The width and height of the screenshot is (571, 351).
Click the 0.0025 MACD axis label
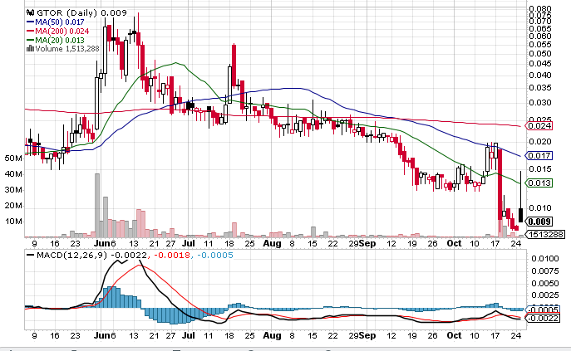pos(544,295)
